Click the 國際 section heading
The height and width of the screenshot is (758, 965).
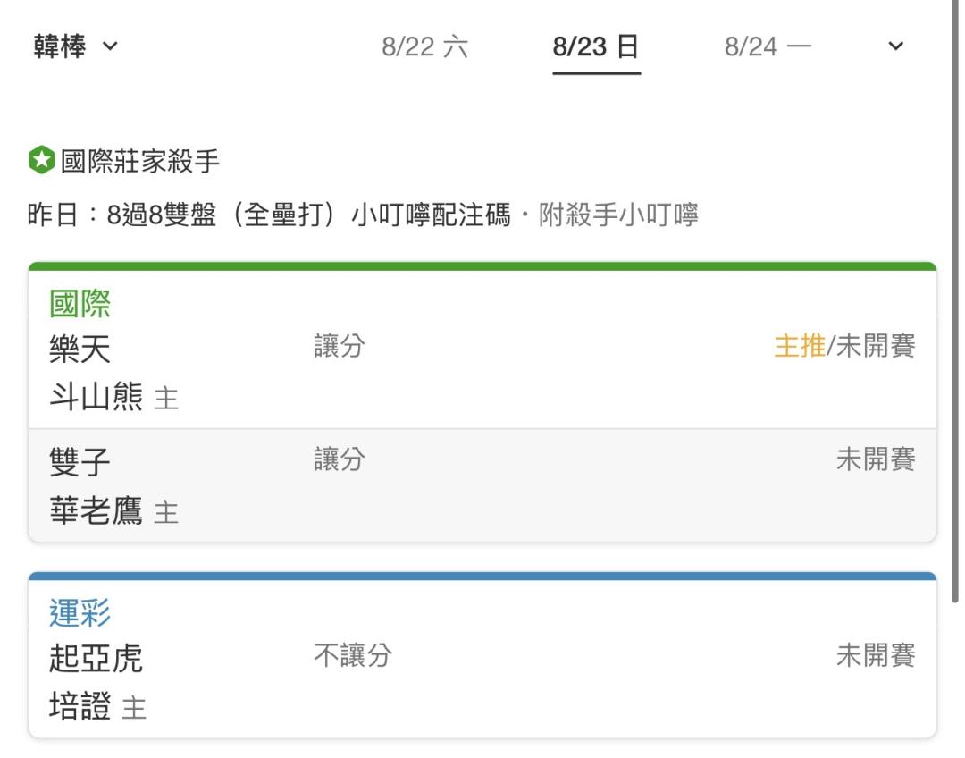80,304
